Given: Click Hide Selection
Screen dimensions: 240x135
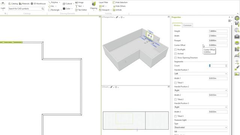Looking at the screenshot, I should coord(120,3).
